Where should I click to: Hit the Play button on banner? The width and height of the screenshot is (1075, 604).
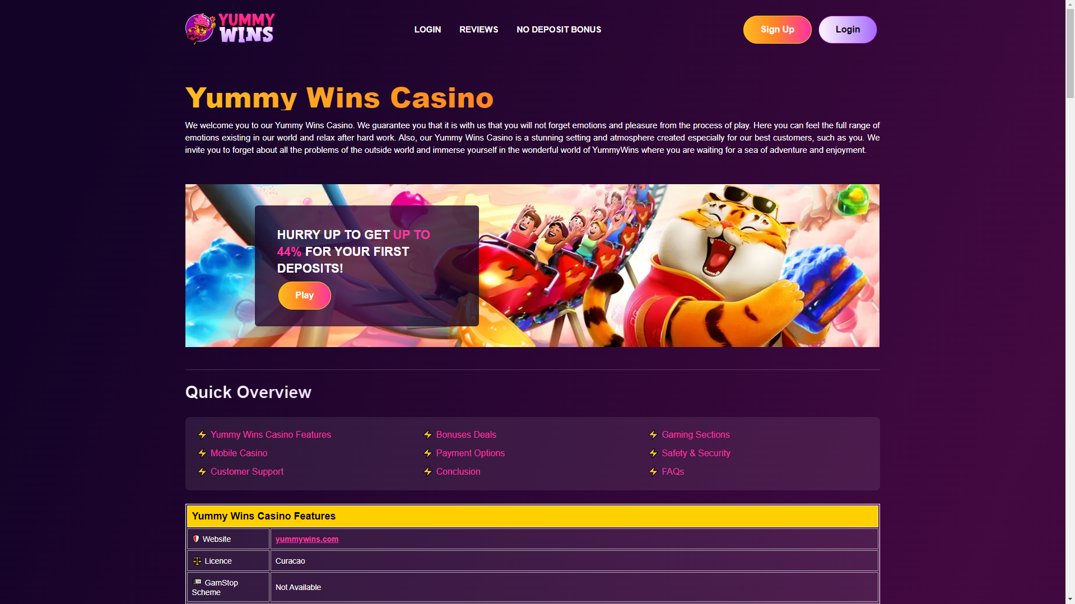pos(304,296)
